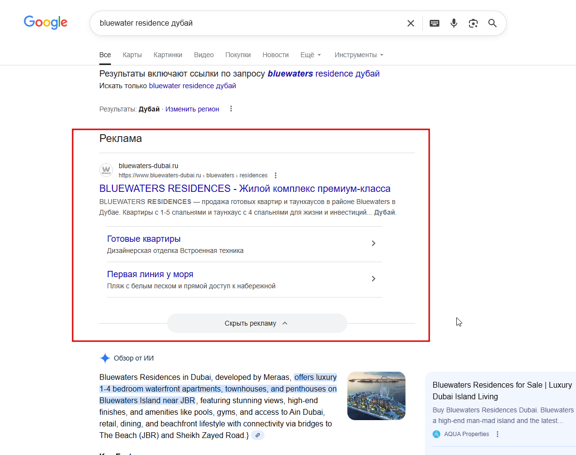
Task: Open BLUEWATERS RESIDENCES ad headline link
Action: tap(245, 188)
